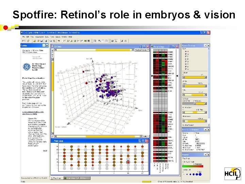The image size is (245, 184).
Task: Open the File menu
Action: (23, 37)
